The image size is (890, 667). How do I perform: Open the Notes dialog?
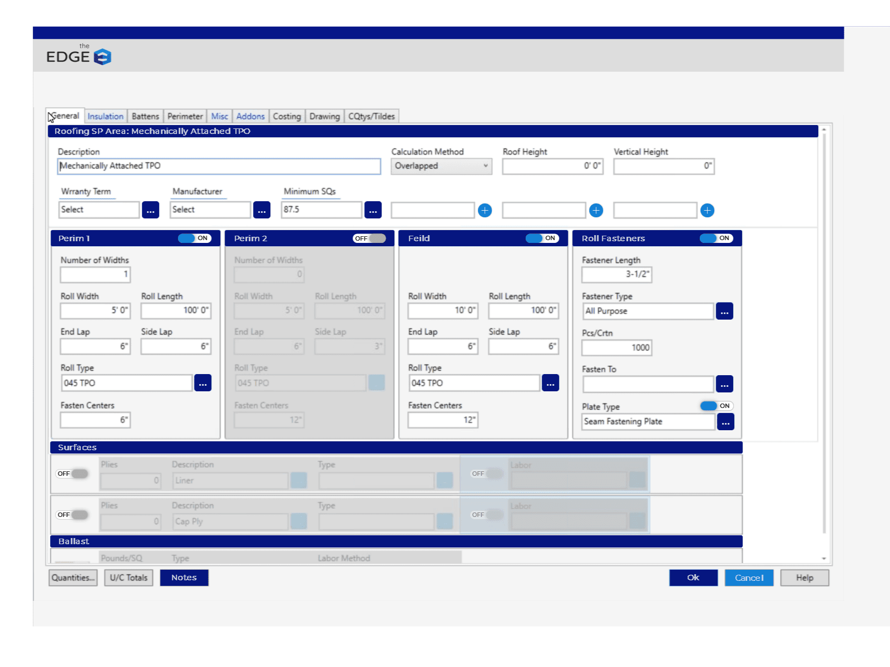point(184,578)
